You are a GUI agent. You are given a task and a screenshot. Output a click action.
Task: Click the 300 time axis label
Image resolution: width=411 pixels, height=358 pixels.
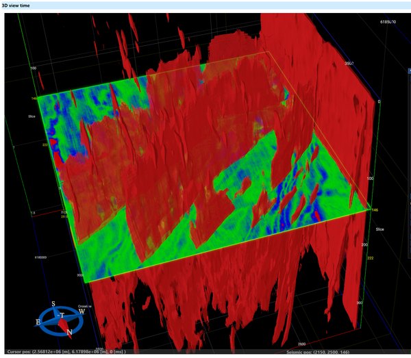click(x=360, y=303)
